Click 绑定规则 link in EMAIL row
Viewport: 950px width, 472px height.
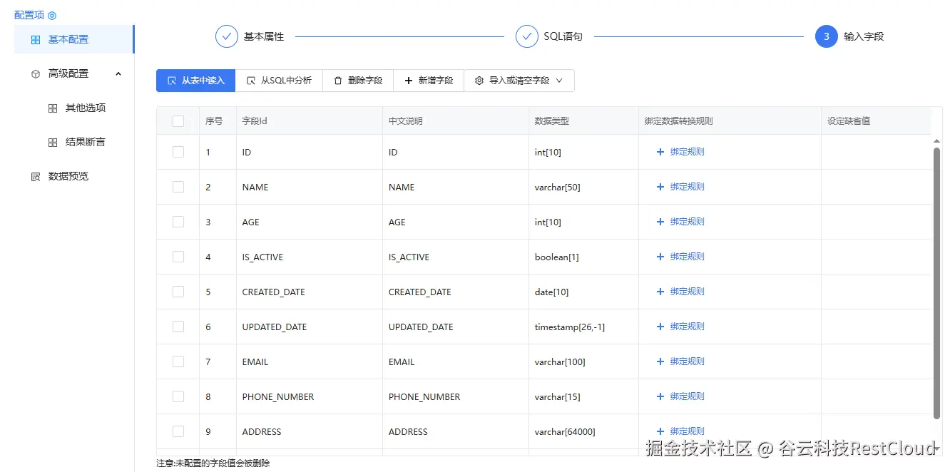pos(687,361)
